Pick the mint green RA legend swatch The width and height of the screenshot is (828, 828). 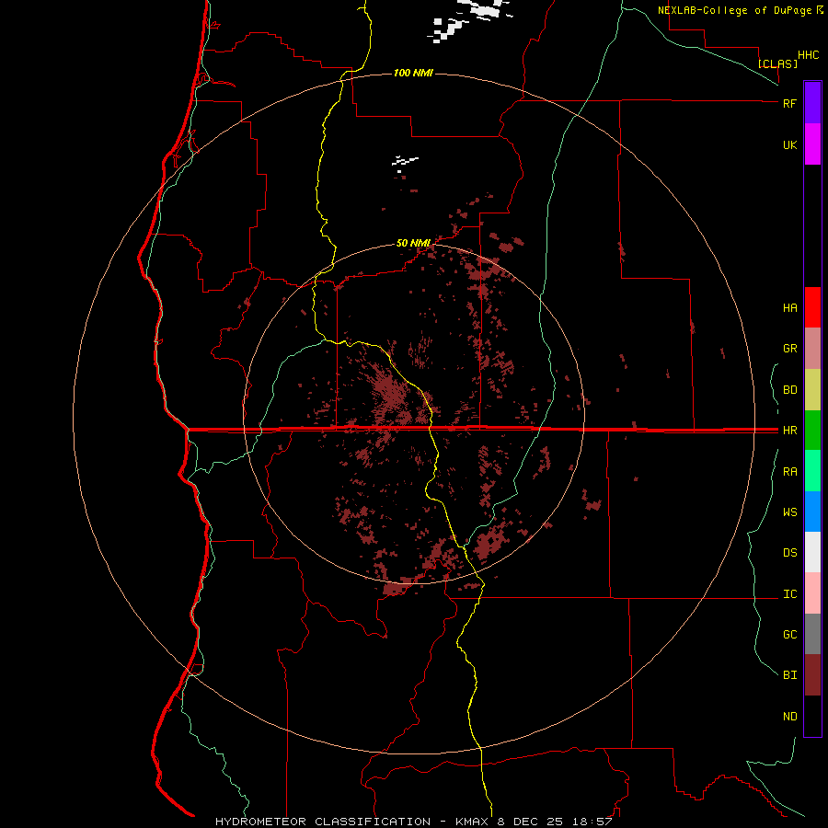[812, 471]
